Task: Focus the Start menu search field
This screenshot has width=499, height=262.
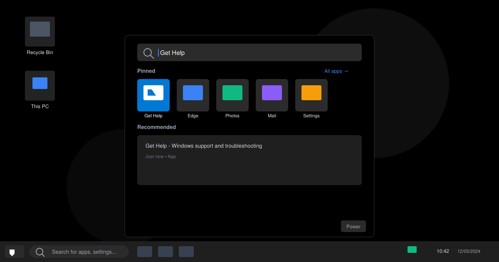Action: [249, 52]
